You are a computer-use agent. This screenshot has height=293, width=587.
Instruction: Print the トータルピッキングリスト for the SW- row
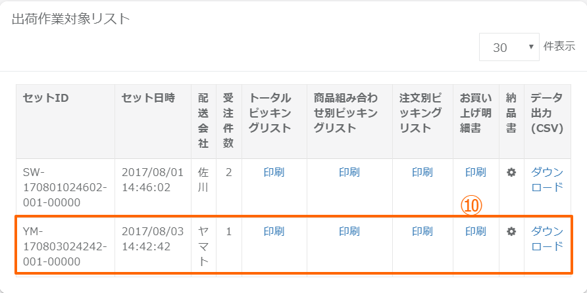[274, 173]
